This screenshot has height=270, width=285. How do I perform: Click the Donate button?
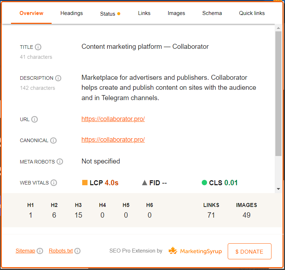249,251
